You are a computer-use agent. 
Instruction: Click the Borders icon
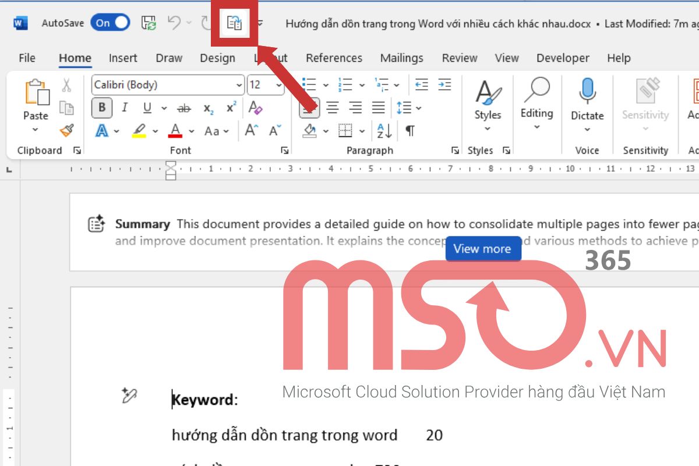pyautogui.click(x=345, y=131)
